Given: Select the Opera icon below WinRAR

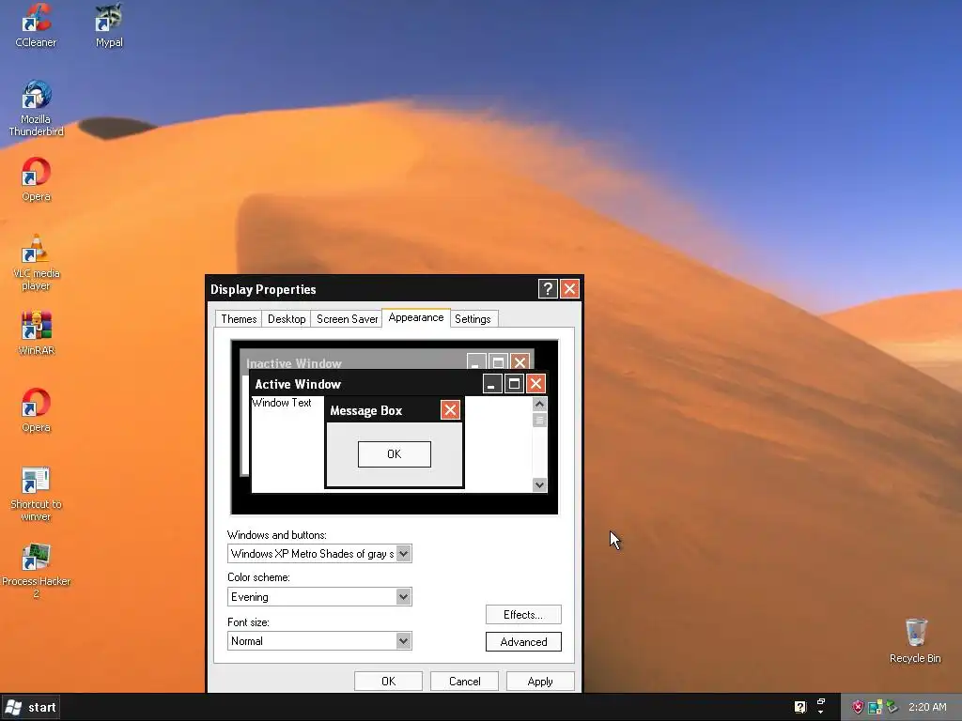Looking at the screenshot, I should [36, 411].
